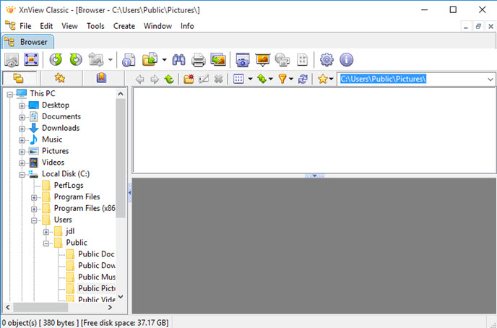Click the Fullscreen toolbar icon
The width and height of the screenshot is (497, 328).
tap(31, 59)
